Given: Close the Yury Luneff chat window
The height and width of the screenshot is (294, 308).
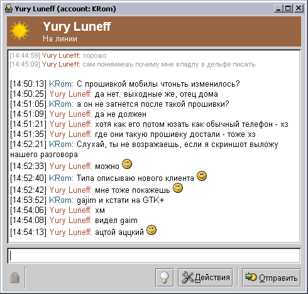Looking at the screenshot, I should click(299, 9).
